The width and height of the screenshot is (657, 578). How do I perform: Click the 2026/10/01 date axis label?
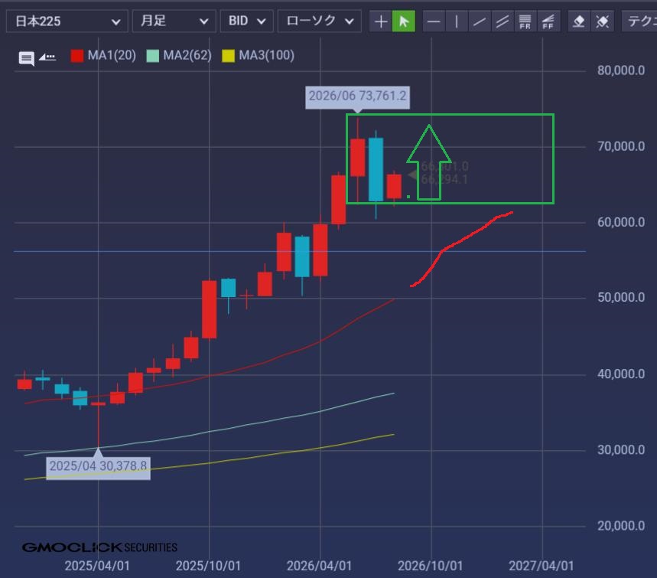(x=431, y=566)
